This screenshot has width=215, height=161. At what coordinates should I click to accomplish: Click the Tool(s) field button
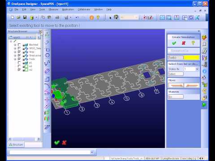pos(176,58)
